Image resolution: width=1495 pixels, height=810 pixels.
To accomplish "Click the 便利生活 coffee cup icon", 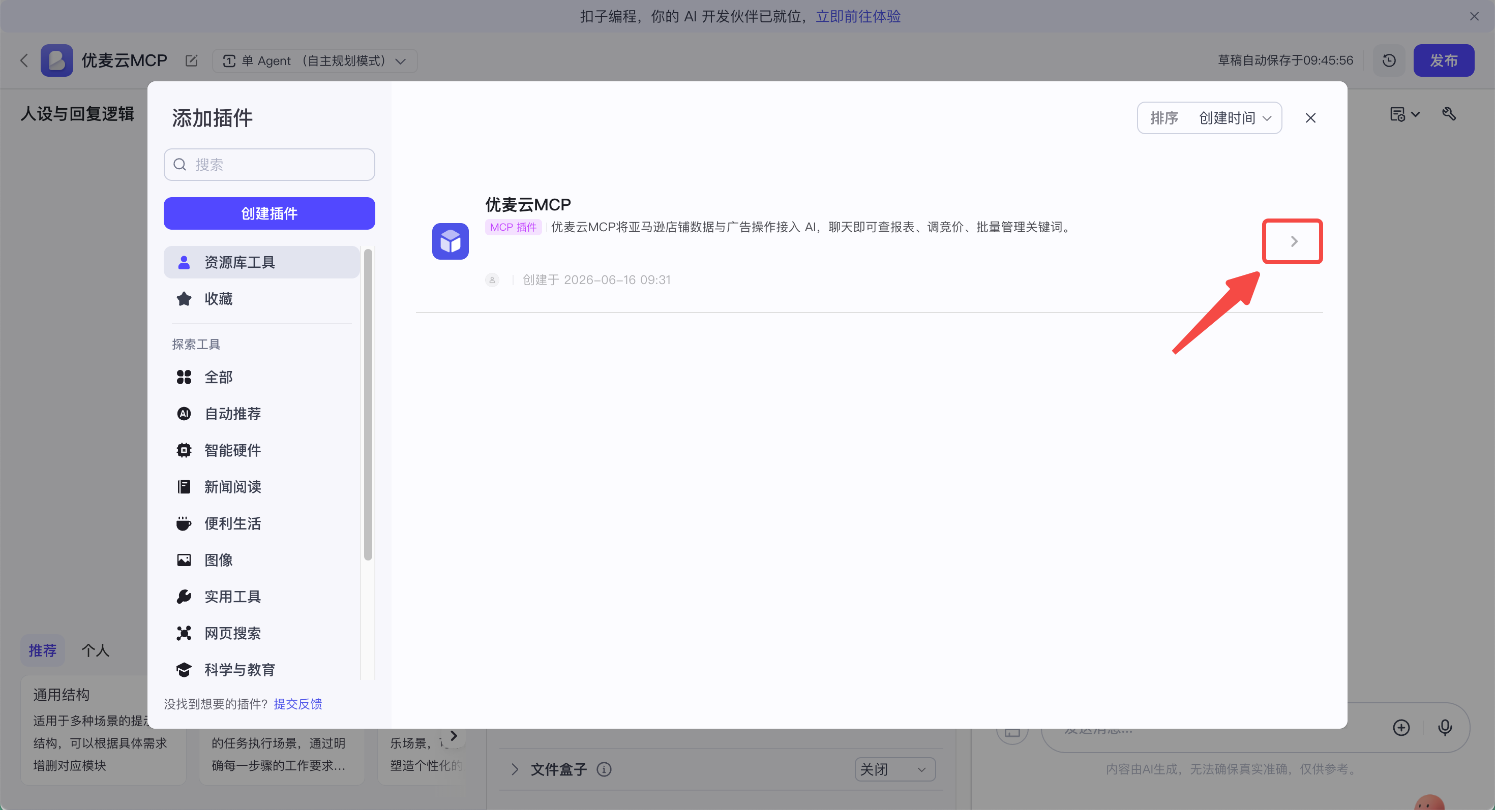I will coord(184,523).
